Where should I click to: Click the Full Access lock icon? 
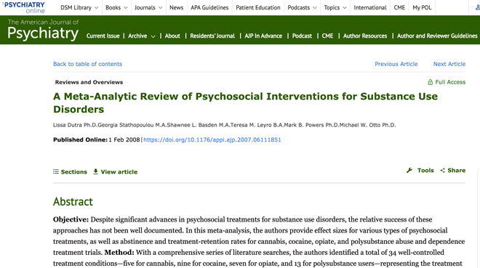click(x=430, y=82)
